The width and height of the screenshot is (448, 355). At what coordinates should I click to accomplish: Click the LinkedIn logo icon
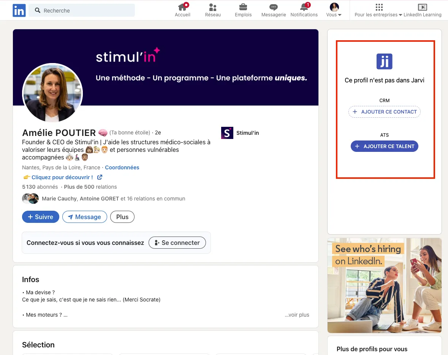point(19,10)
